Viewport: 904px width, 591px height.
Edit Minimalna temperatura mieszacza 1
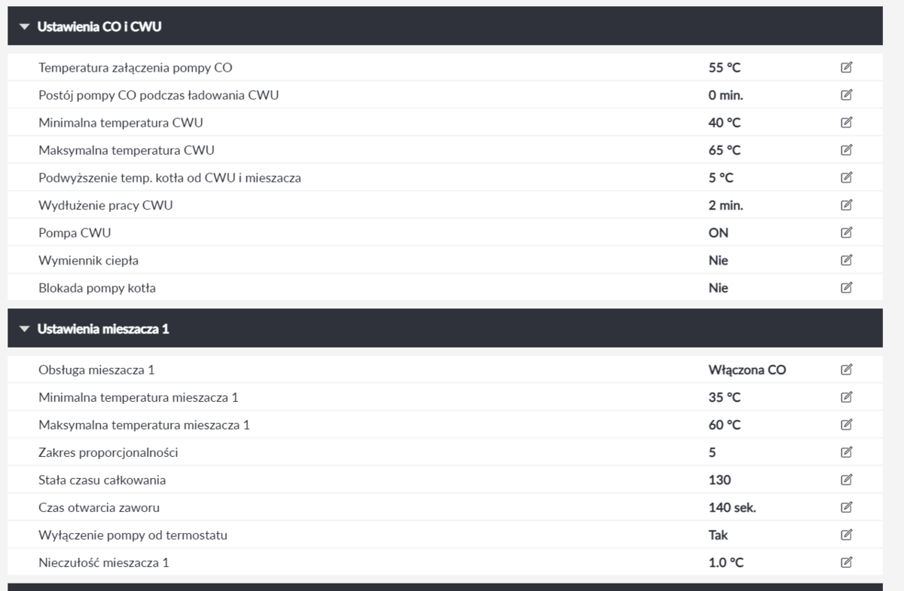coord(846,397)
